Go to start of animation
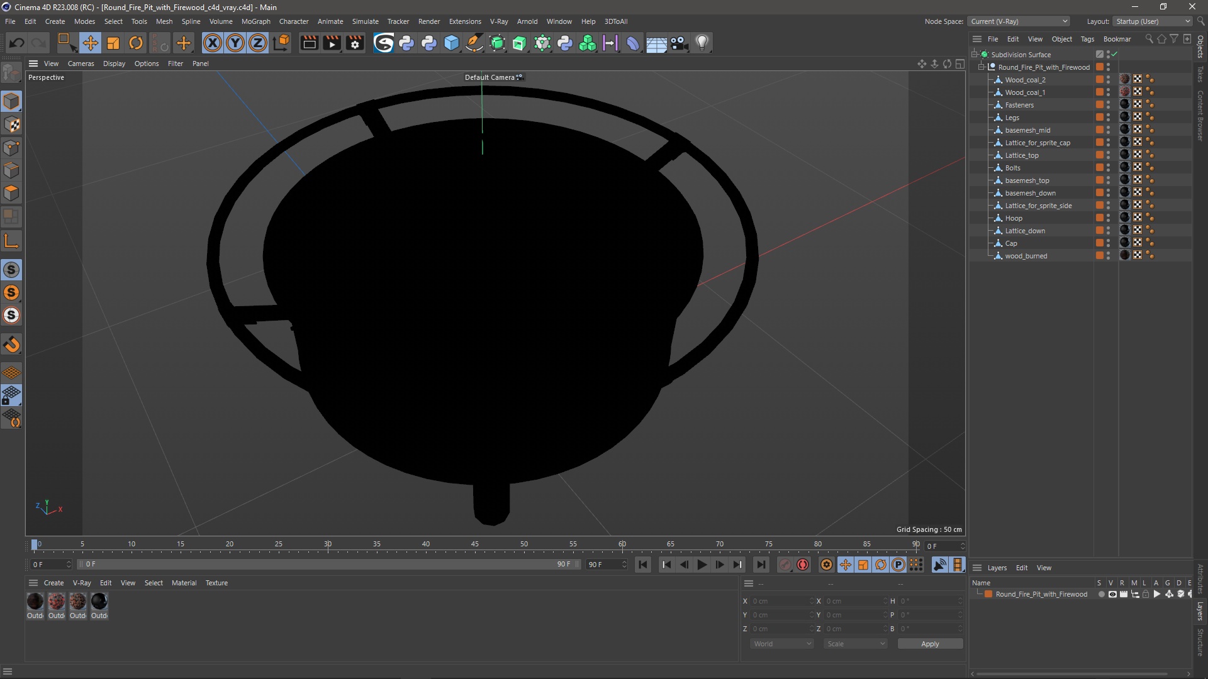Viewport: 1208px width, 679px height. [642, 565]
